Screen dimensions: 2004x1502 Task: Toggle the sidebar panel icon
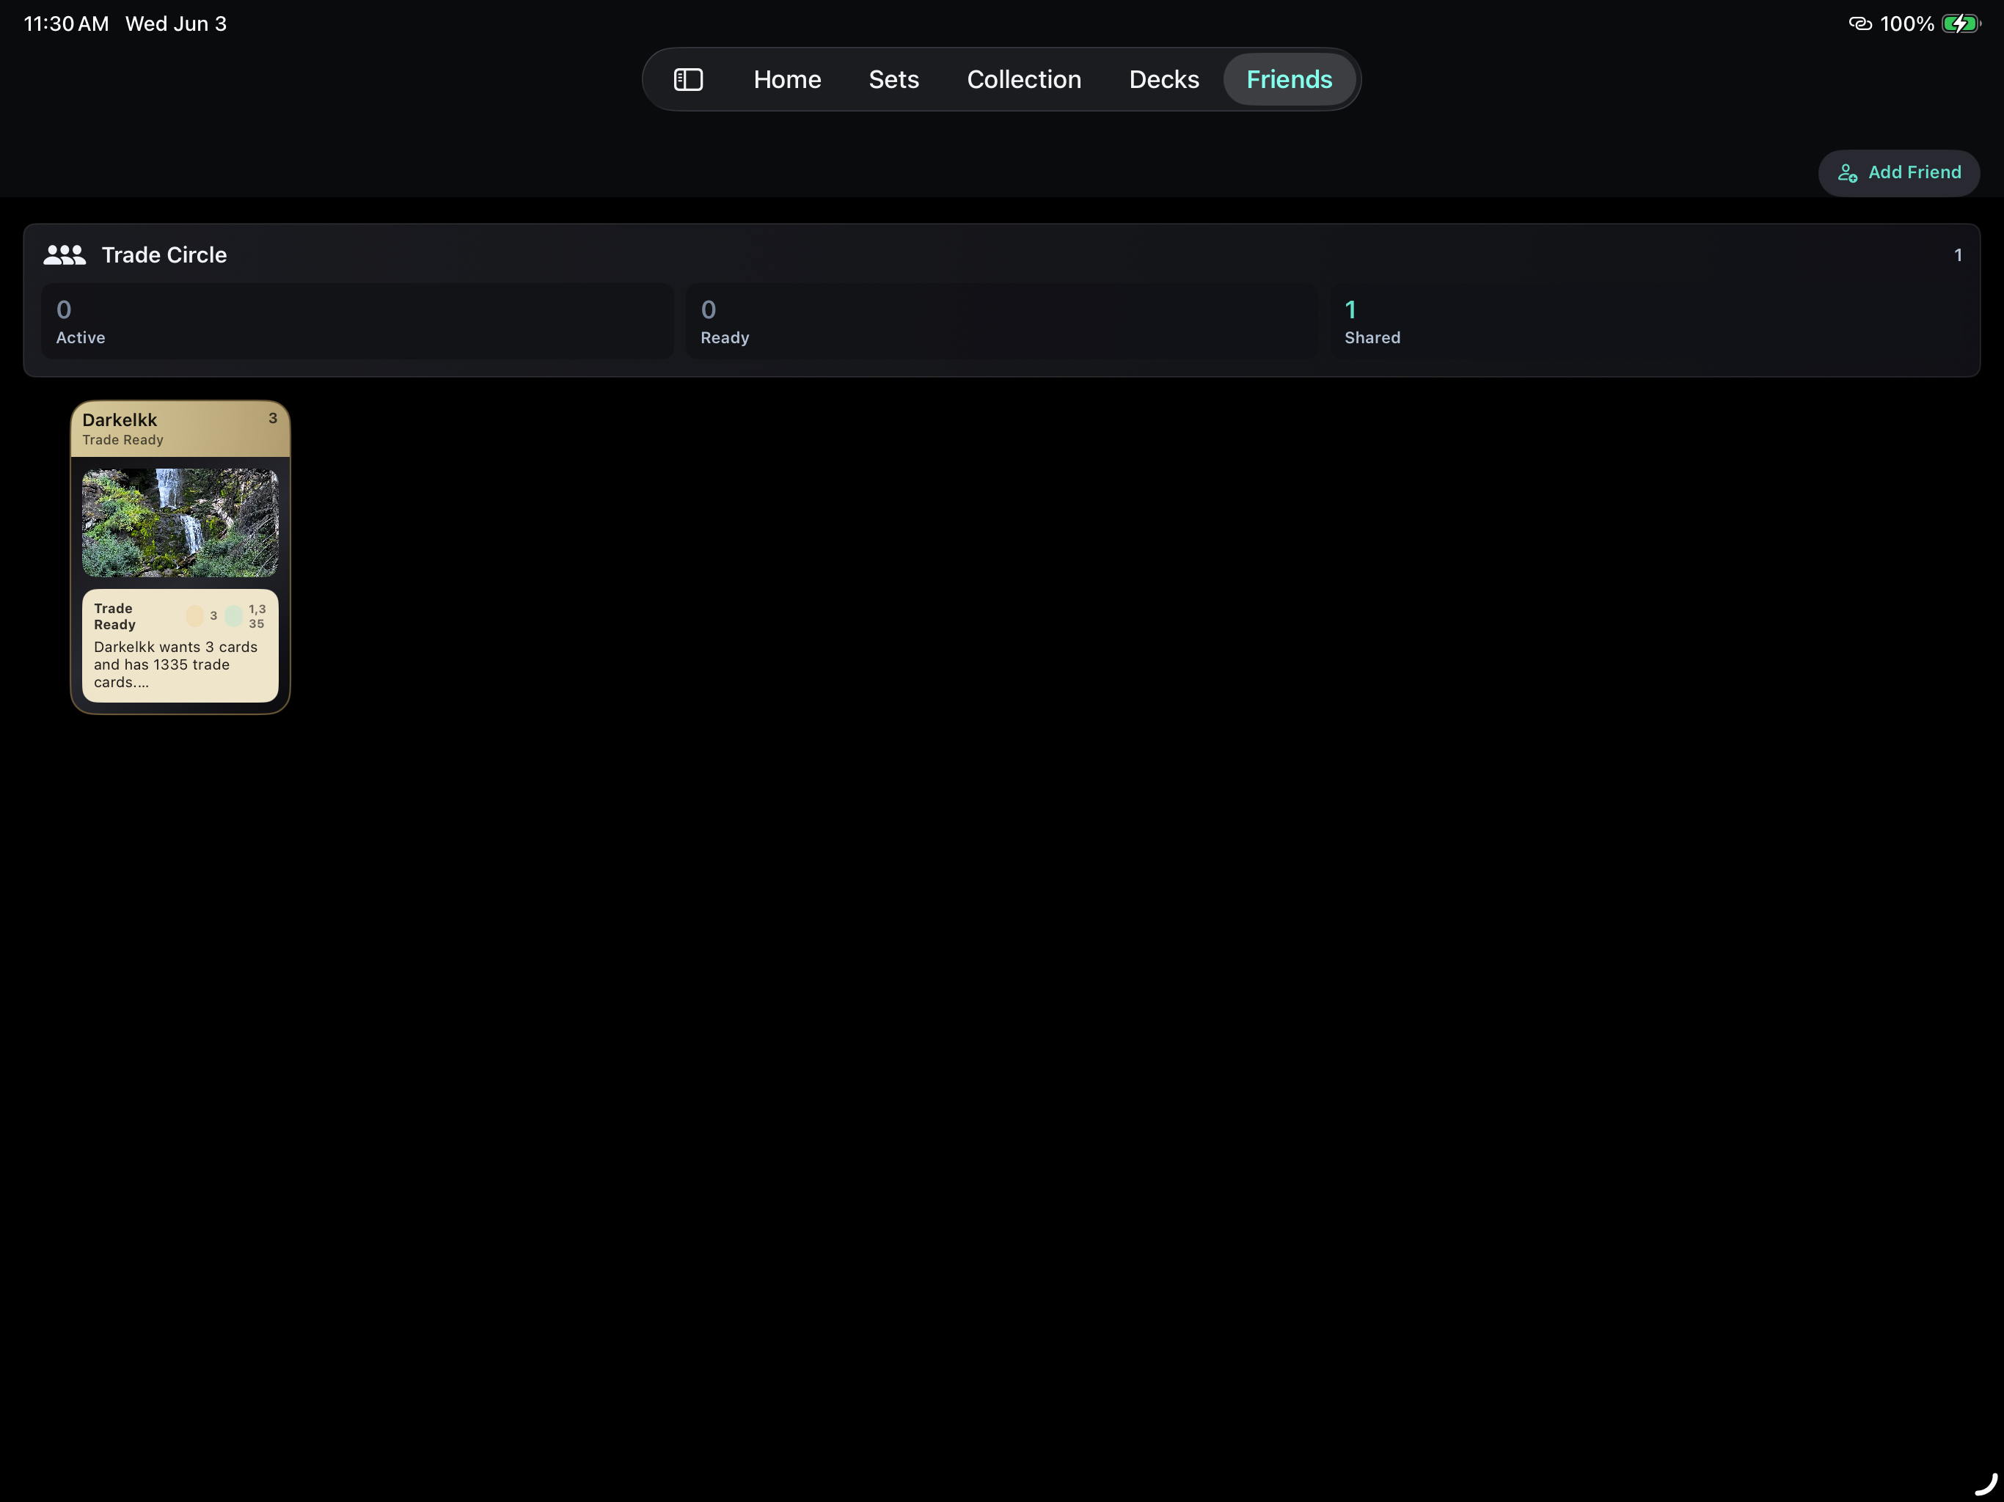coord(689,80)
